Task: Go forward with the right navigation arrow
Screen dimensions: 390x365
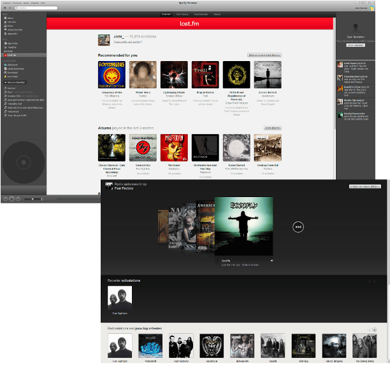Action: click(10, 8)
